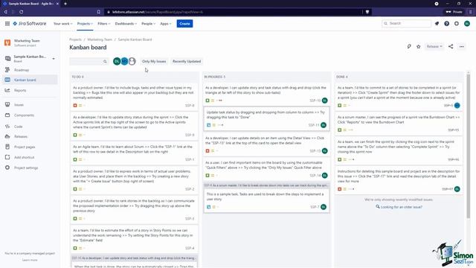The width and height of the screenshot is (476, 268).
Task: Expand the Sample Kanban Board switcher
Action: pyautogui.click(x=54, y=58)
